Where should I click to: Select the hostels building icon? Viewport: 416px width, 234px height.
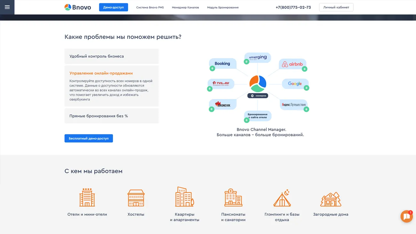coord(136,198)
